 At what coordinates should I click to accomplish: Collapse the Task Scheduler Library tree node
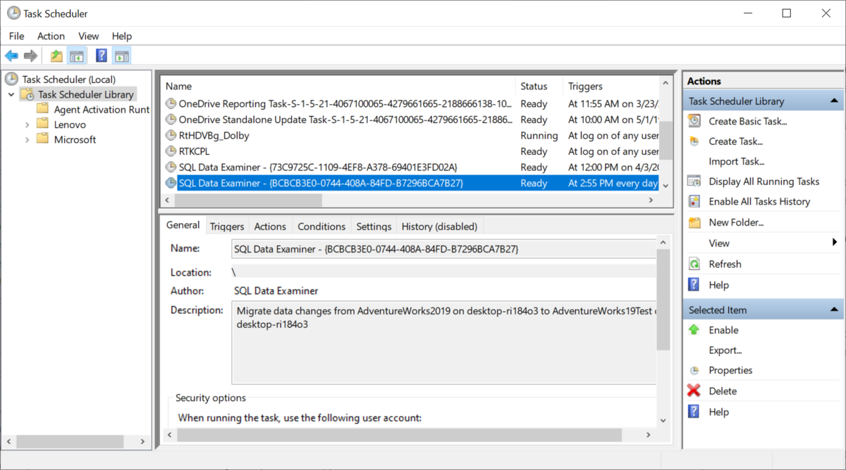click(11, 94)
